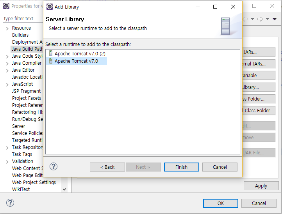Open the Javadoc Location page
This screenshot has height=214, width=282.
pos(27,77)
